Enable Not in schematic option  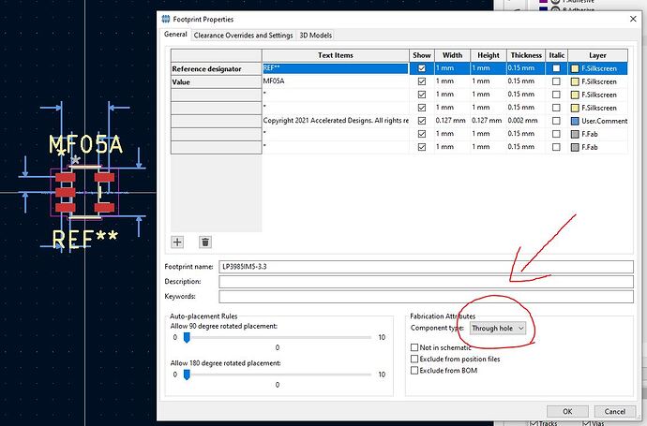414,347
